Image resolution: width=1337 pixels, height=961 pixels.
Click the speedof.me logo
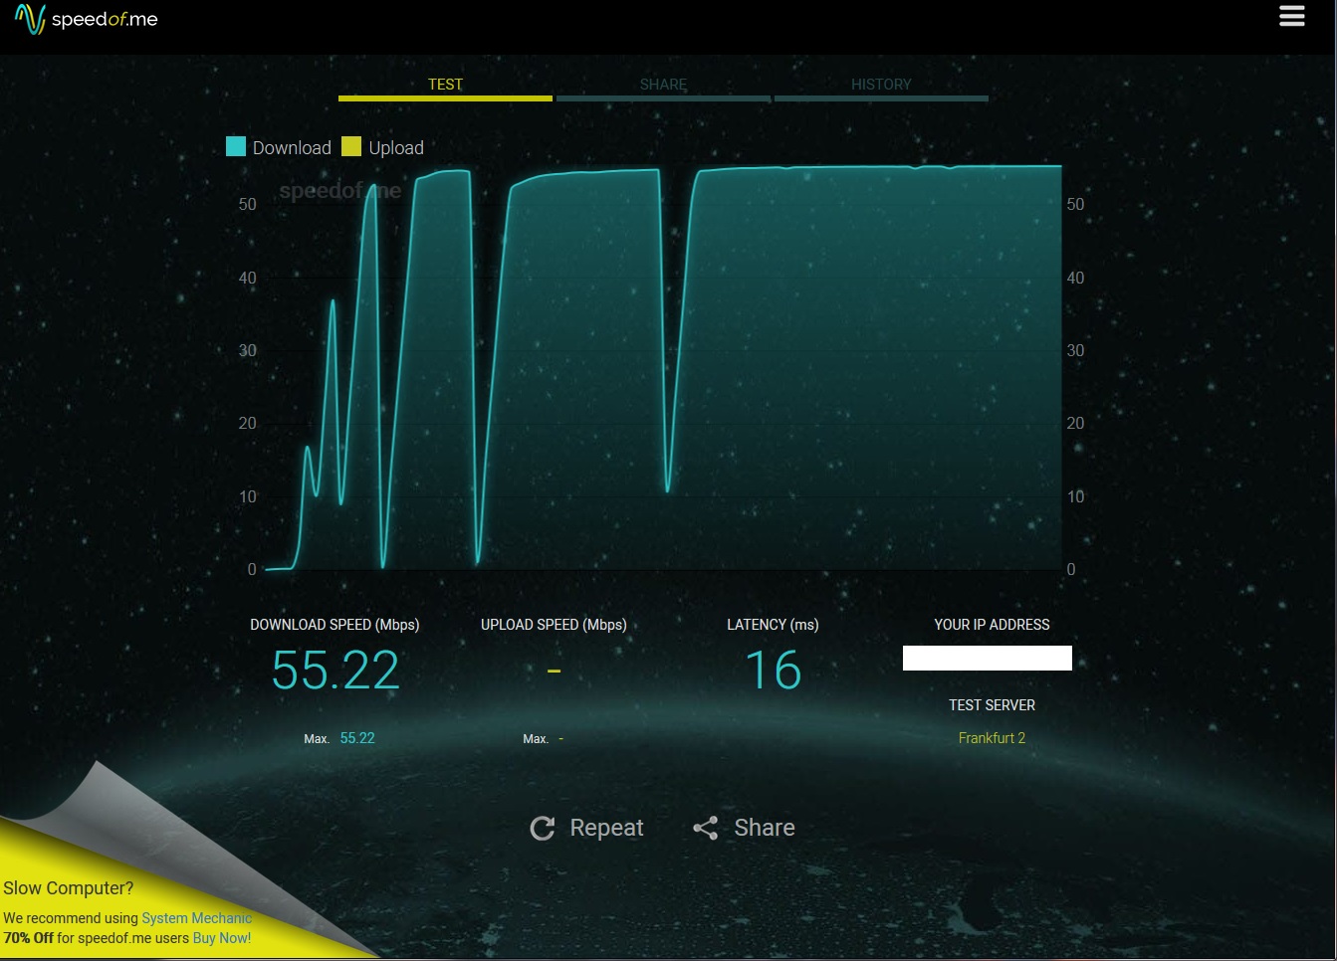87,19
